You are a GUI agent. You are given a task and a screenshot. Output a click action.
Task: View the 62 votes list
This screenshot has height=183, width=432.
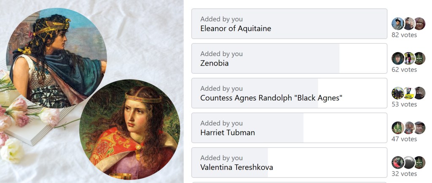tap(404, 70)
